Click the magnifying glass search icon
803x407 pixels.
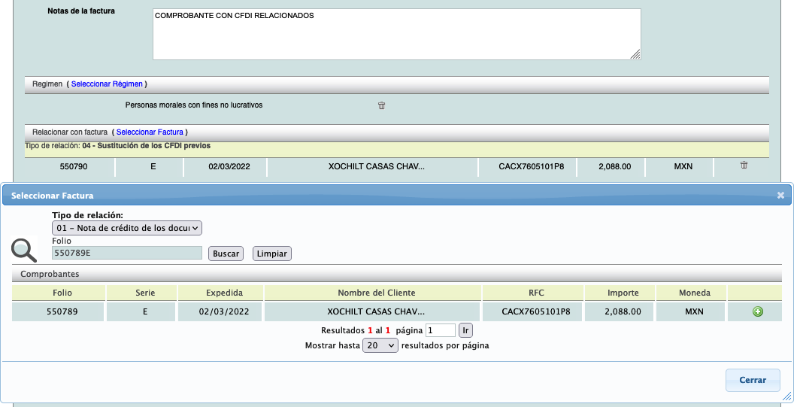click(x=24, y=251)
